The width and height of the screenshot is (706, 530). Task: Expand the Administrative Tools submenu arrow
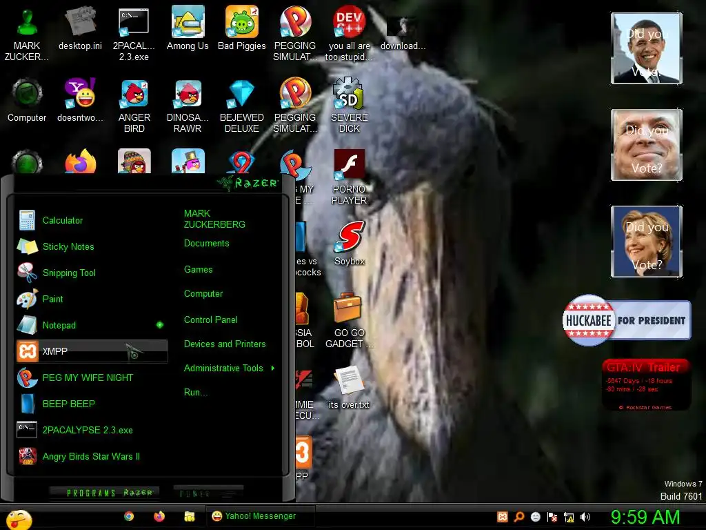(273, 369)
